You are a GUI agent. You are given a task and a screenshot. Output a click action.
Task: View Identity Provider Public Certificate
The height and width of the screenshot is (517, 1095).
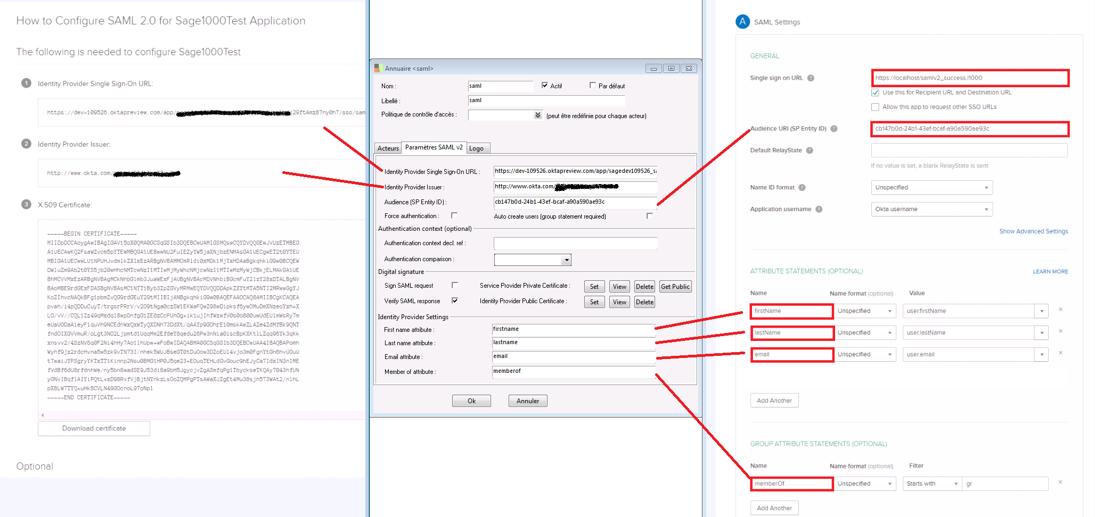pos(619,302)
